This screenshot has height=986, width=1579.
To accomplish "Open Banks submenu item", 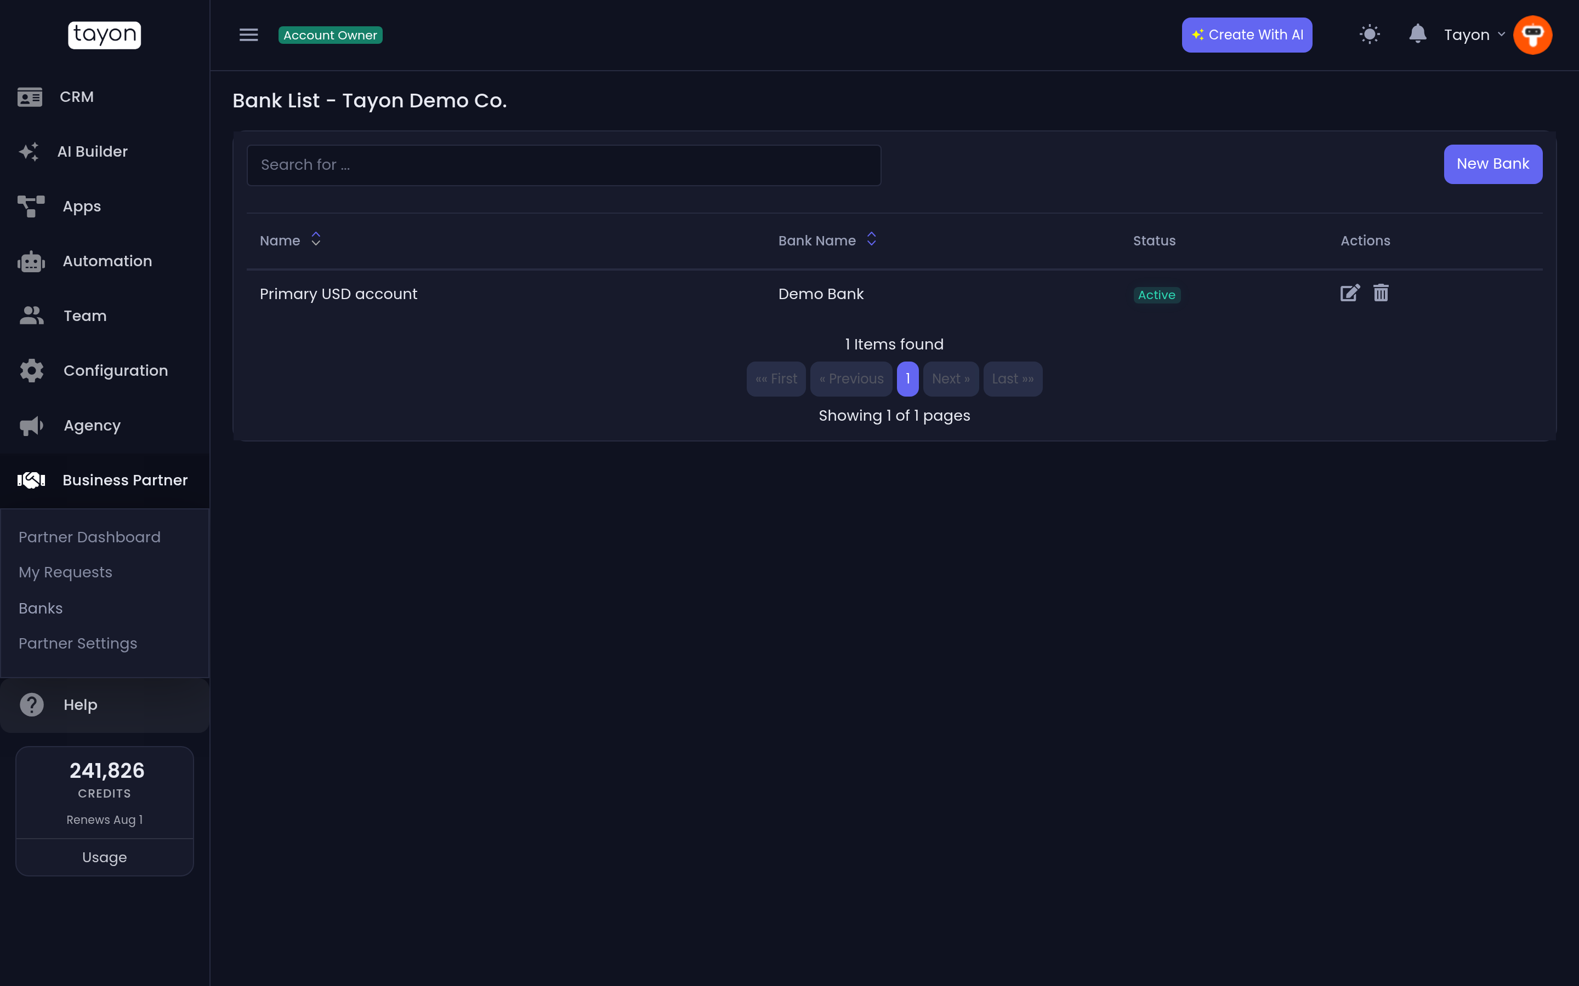I will pos(41,609).
